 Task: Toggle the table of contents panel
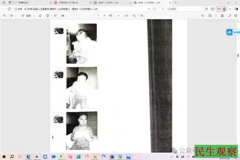(x=4, y=16)
